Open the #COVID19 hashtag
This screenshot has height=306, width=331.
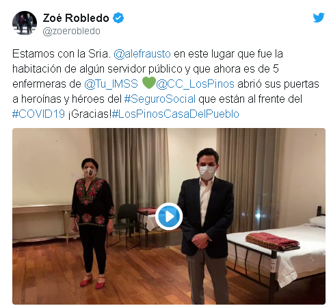tap(39, 114)
